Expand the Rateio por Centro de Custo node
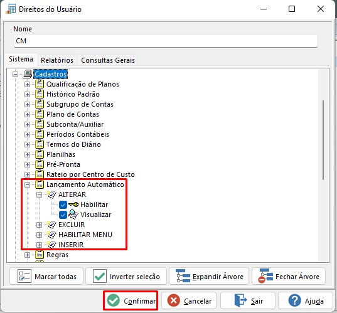The height and width of the screenshot is (313, 337). [27, 174]
